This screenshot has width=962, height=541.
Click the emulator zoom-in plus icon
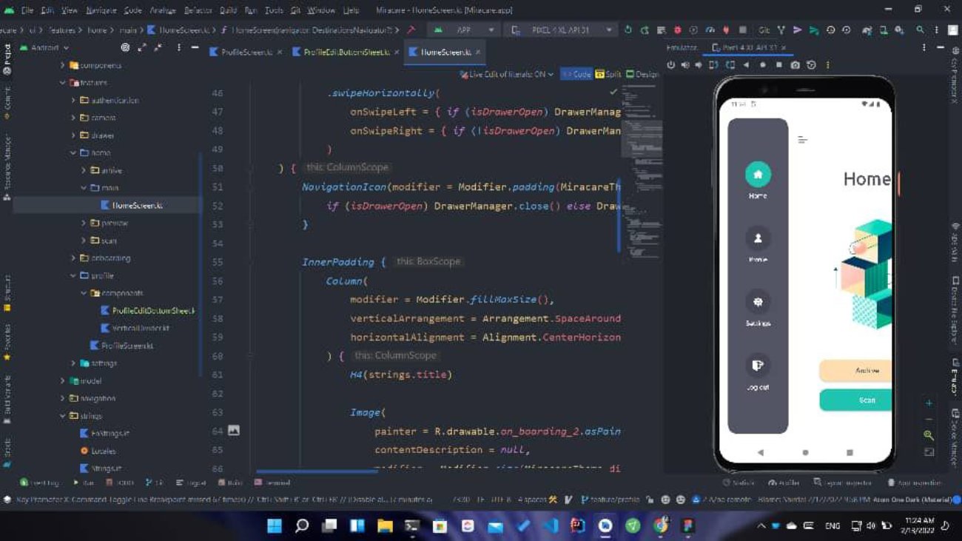tap(929, 403)
